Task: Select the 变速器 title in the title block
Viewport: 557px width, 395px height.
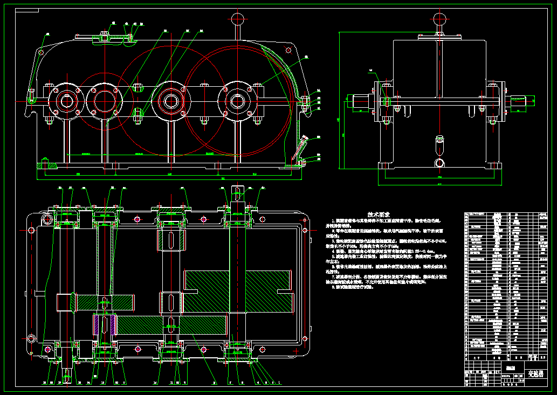Action: [535, 373]
